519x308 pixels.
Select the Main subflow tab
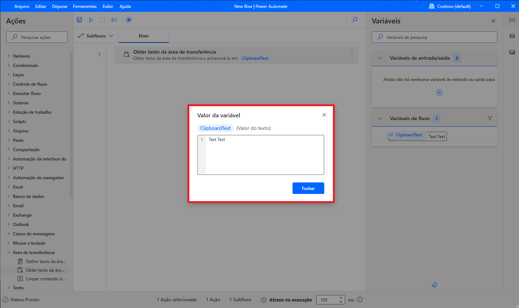click(x=144, y=36)
